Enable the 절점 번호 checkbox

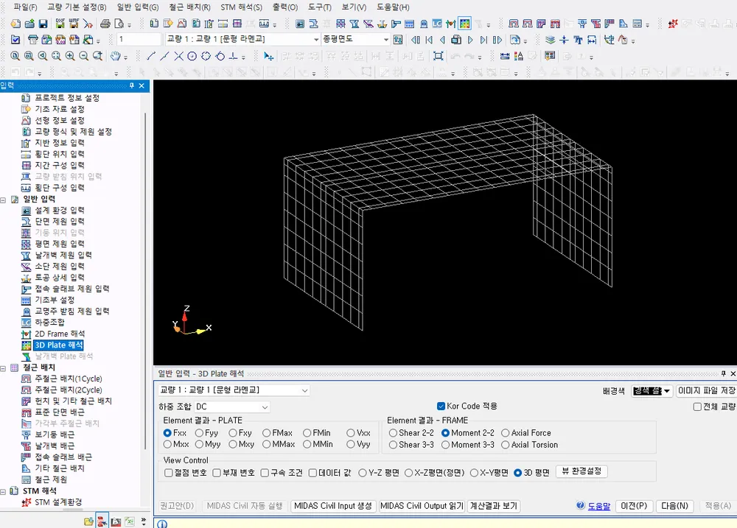(x=168, y=473)
